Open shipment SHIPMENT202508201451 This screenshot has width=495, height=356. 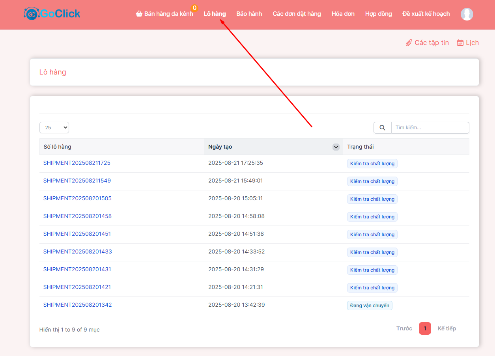pos(77,234)
